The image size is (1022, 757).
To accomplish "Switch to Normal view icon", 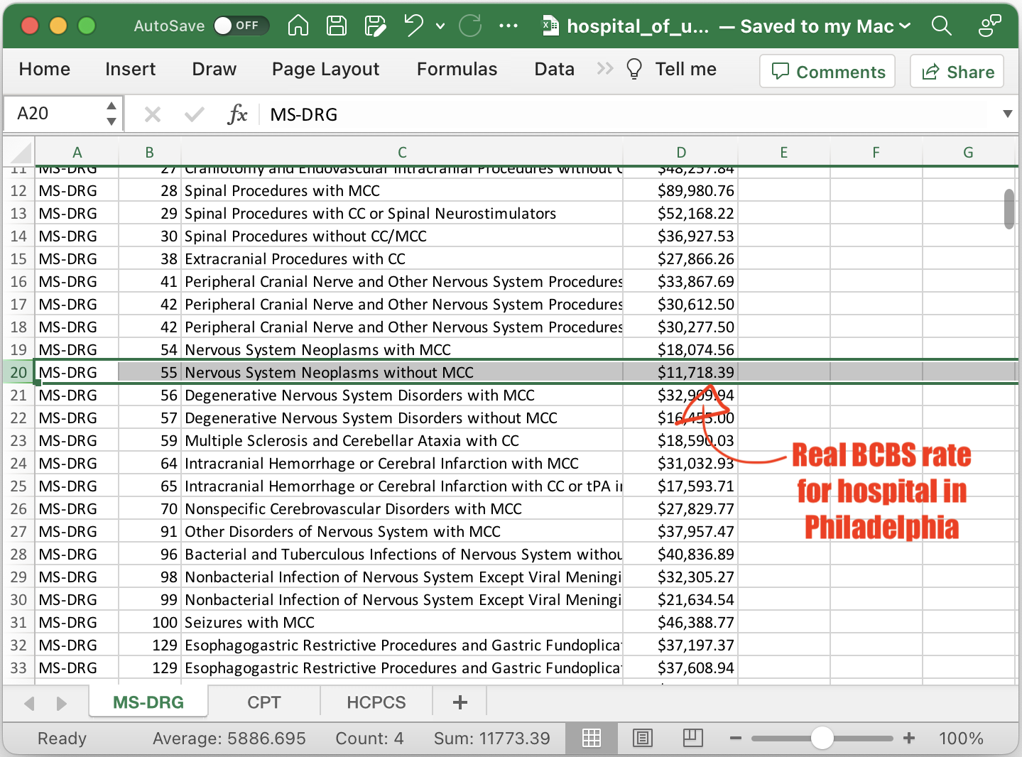I will 592,738.
